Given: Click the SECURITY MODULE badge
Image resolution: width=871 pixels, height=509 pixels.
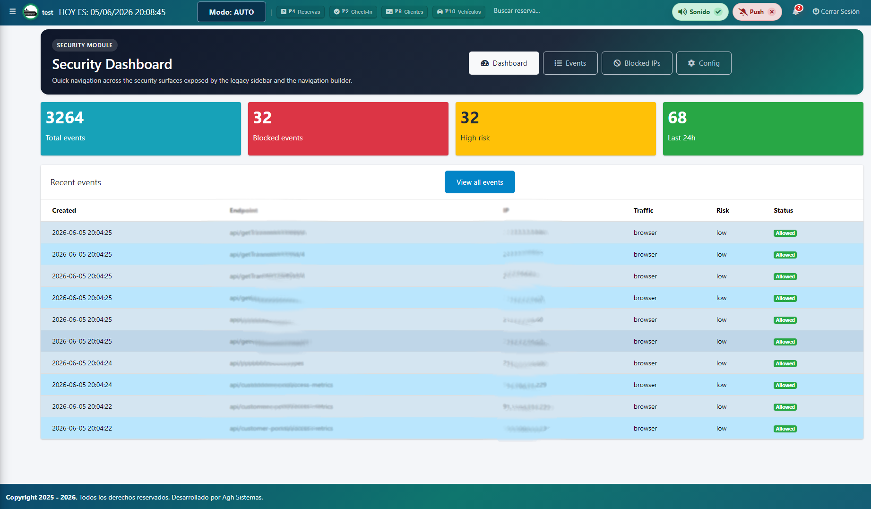Looking at the screenshot, I should pyautogui.click(x=85, y=45).
